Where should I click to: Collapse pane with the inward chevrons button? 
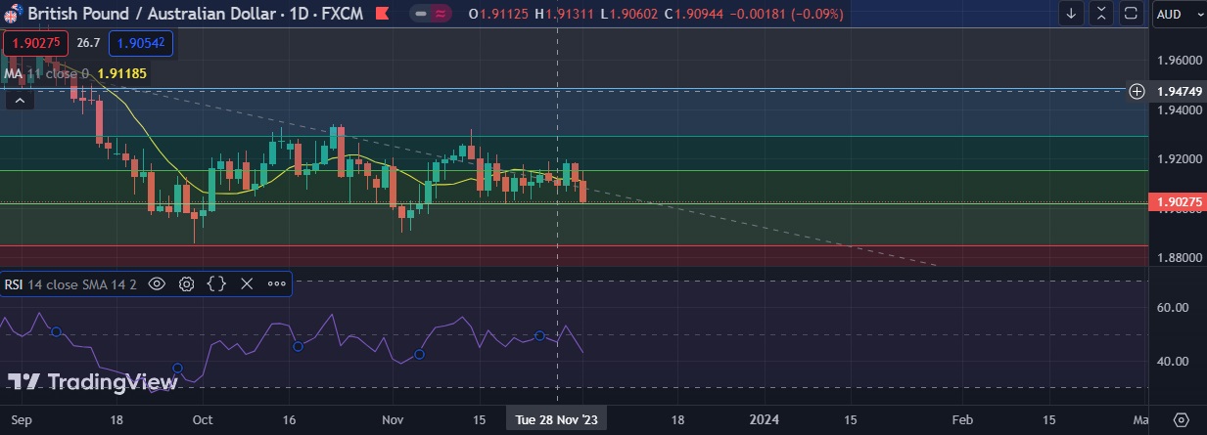(x=1102, y=14)
